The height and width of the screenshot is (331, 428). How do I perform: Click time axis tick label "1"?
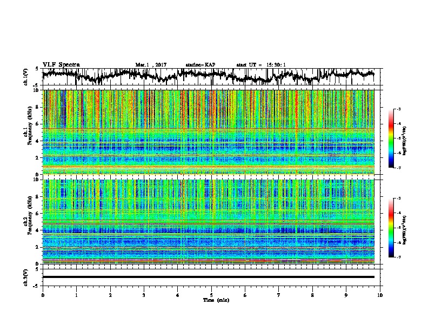[77, 295]
